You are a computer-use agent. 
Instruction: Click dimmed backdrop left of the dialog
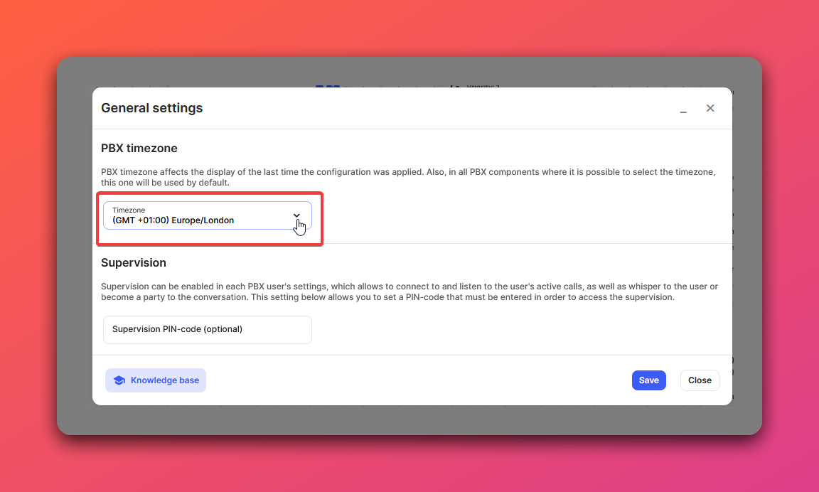[75, 249]
